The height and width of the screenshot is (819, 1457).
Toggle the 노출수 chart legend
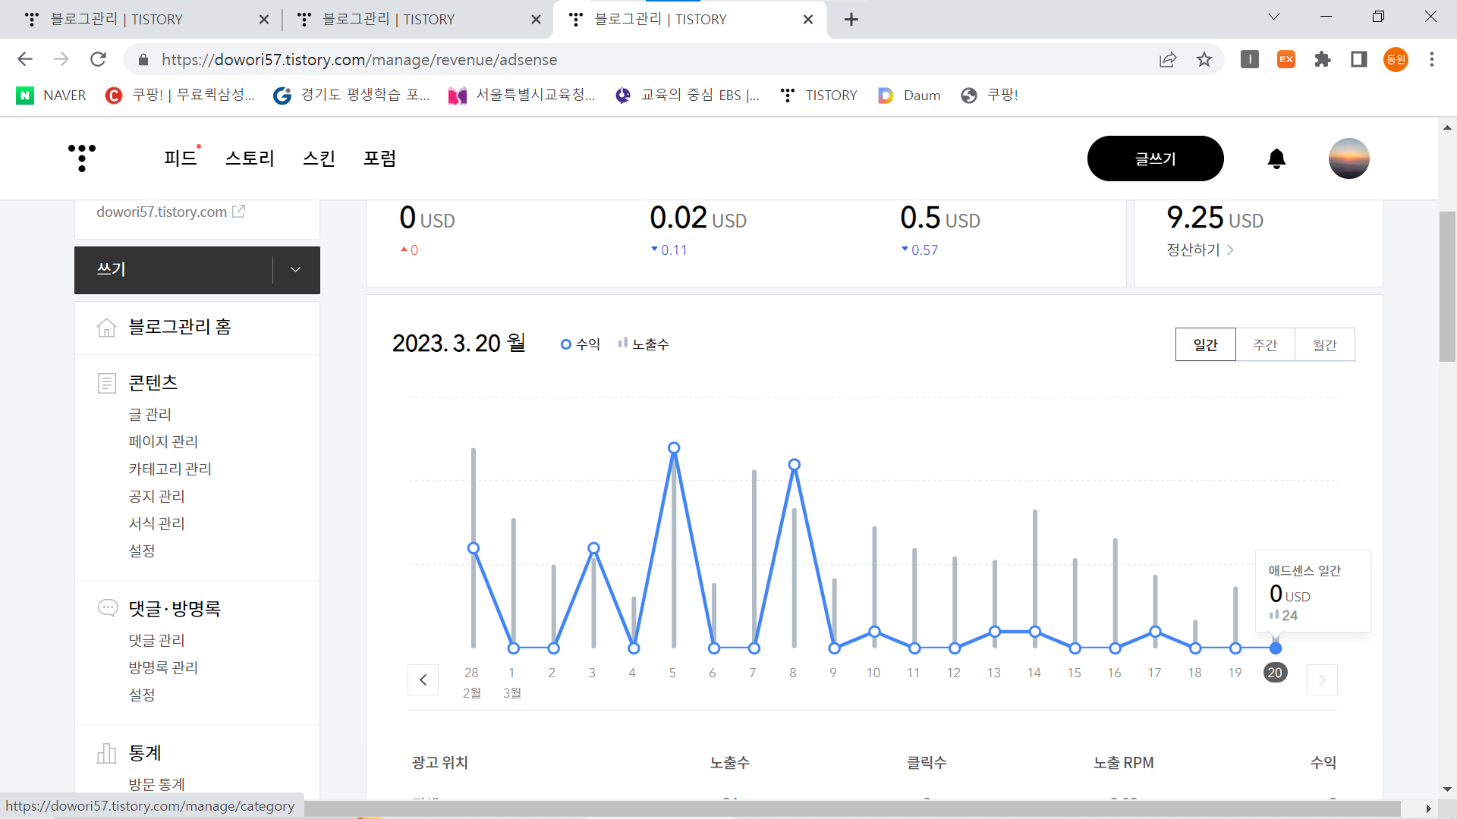[x=644, y=344]
